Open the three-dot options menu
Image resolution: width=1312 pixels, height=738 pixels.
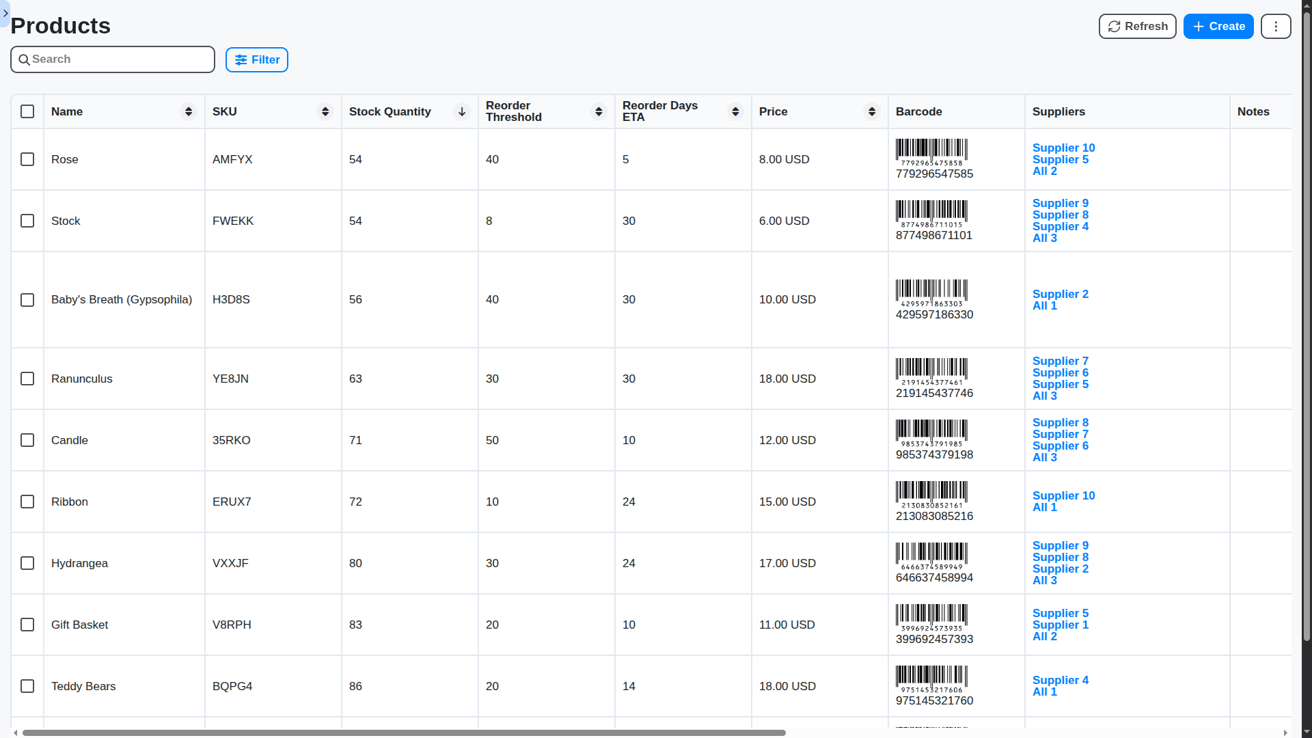[1275, 26]
